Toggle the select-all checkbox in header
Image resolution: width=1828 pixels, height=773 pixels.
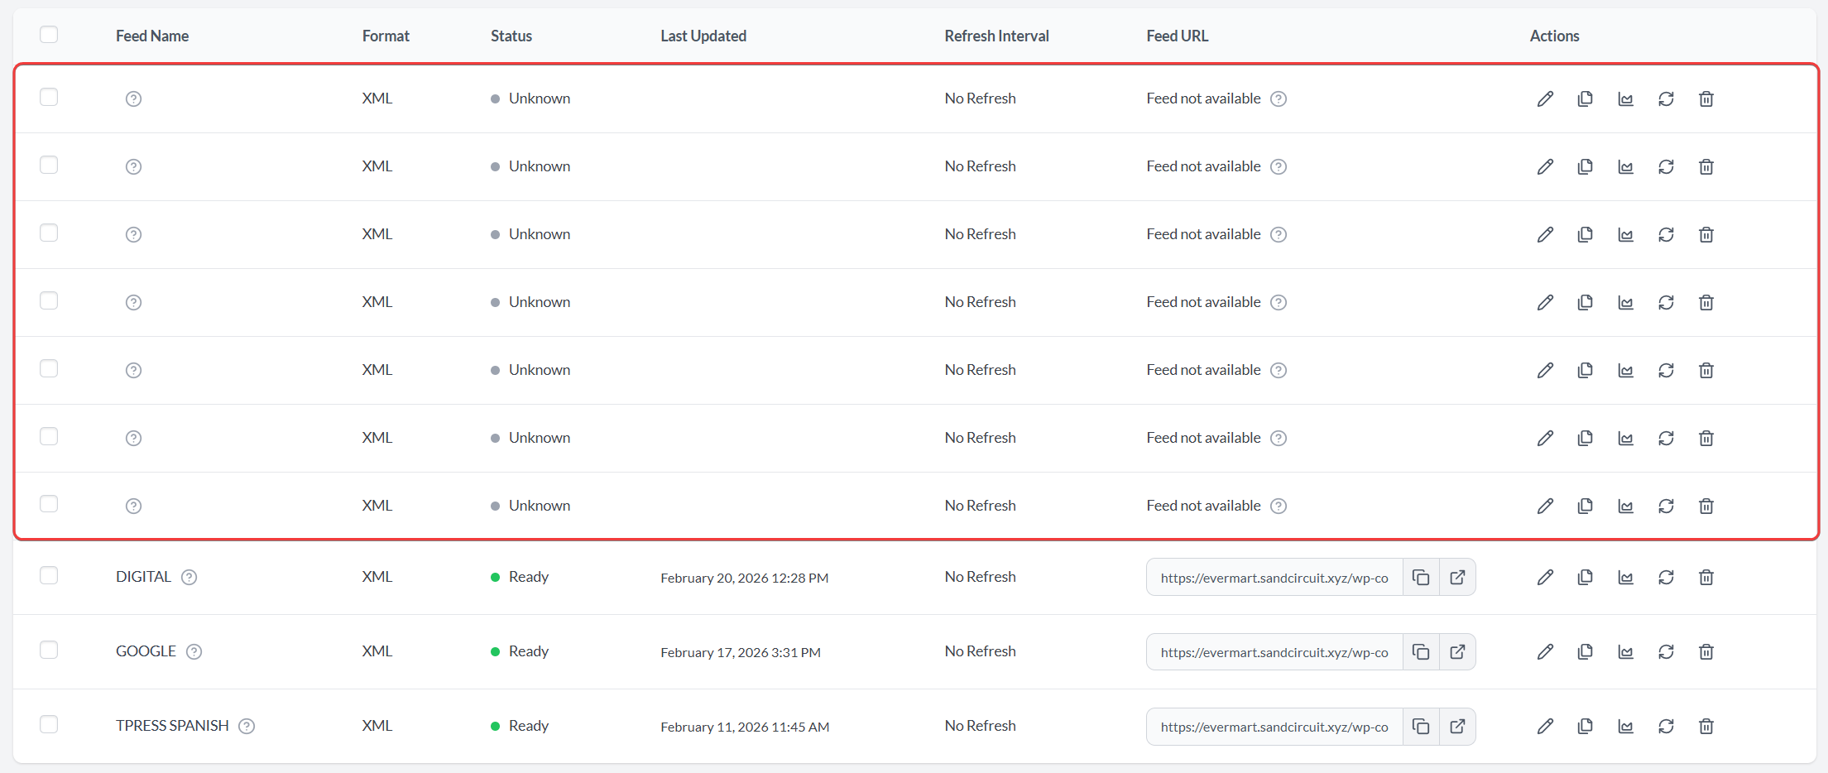click(x=49, y=35)
